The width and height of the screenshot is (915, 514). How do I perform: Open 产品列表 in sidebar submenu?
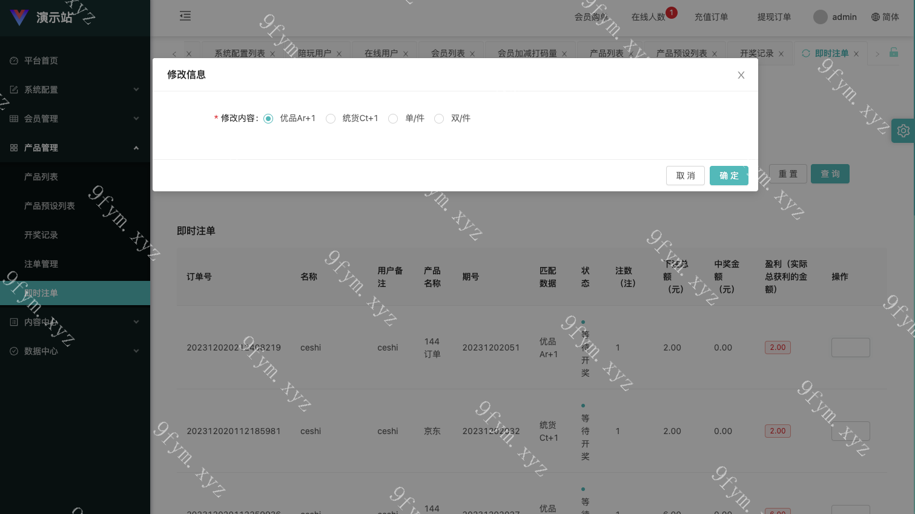[75, 177]
